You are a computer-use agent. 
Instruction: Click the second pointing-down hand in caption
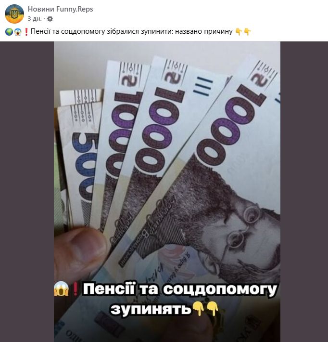pos(247,32)
